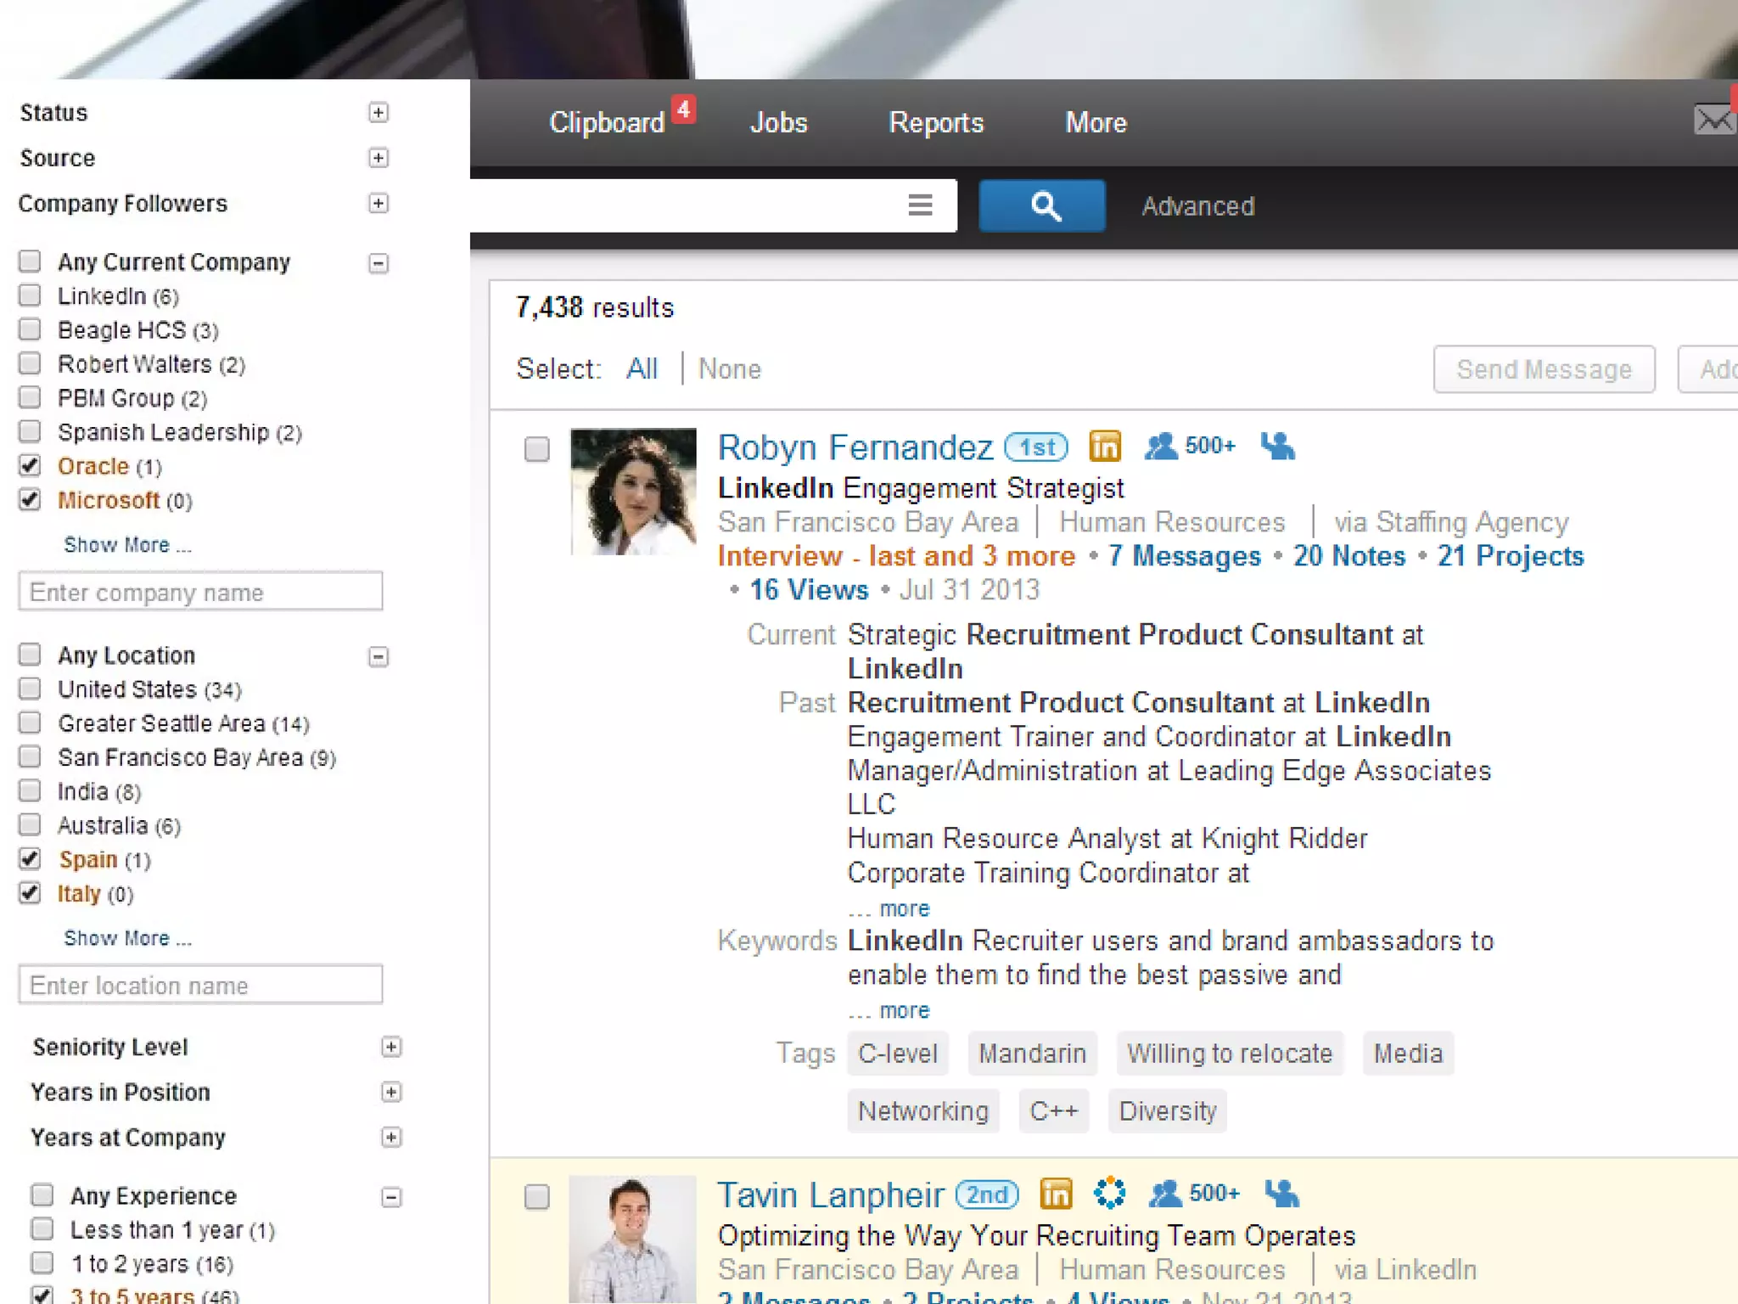Open the Clipboard tab

607,122
